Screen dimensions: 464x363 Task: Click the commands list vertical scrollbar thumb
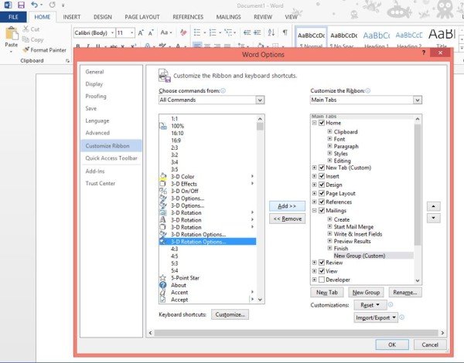(x=260, y=127)
